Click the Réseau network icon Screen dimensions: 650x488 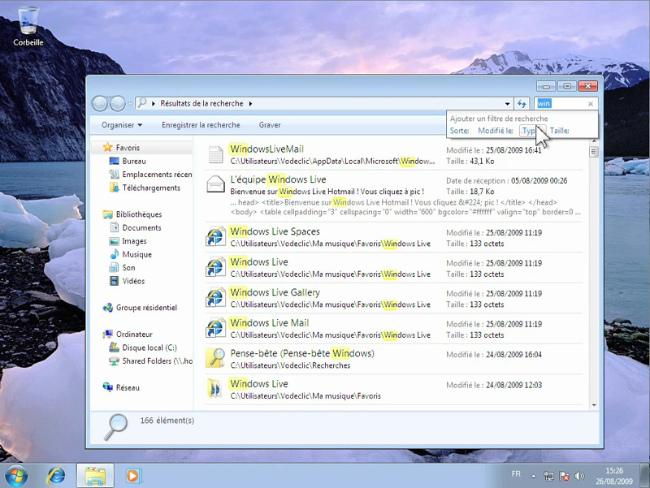tap(108, 387)
